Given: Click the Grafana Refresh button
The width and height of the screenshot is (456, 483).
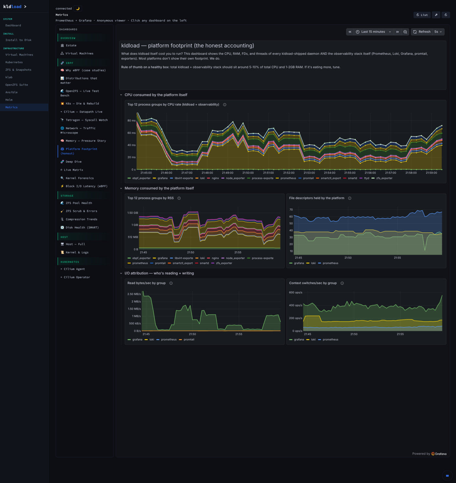Looking at the screenshot, I should [x=422, y=32].
